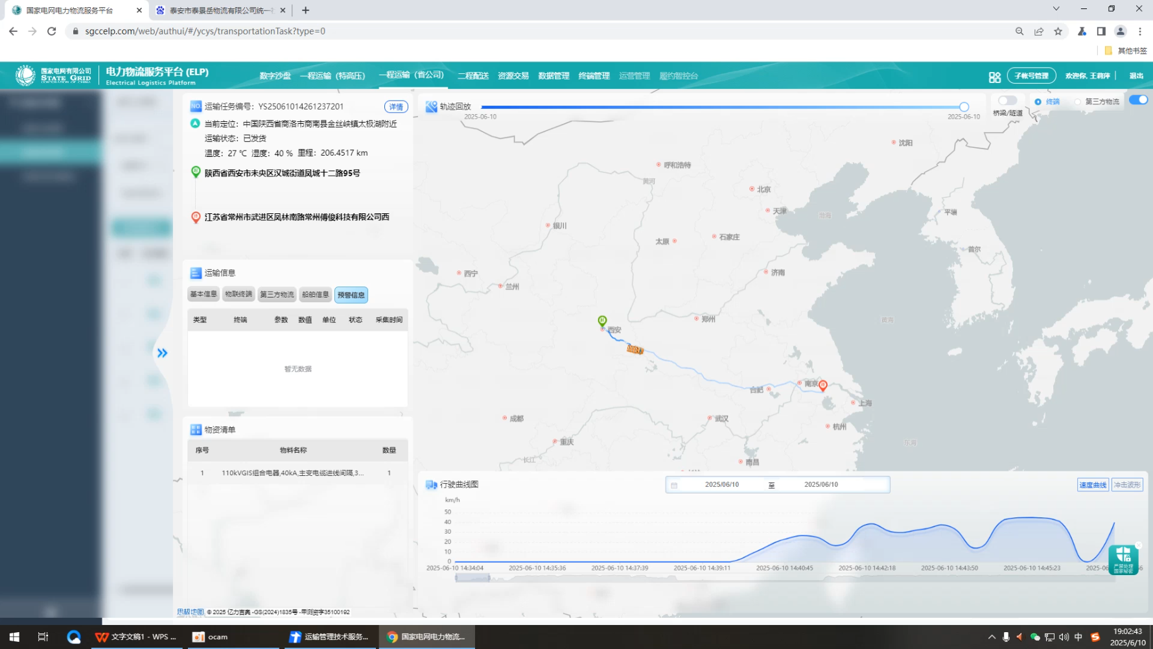
Task: Open the app grid icon in header
Action: pyautogui.click(x=994, y=77)
